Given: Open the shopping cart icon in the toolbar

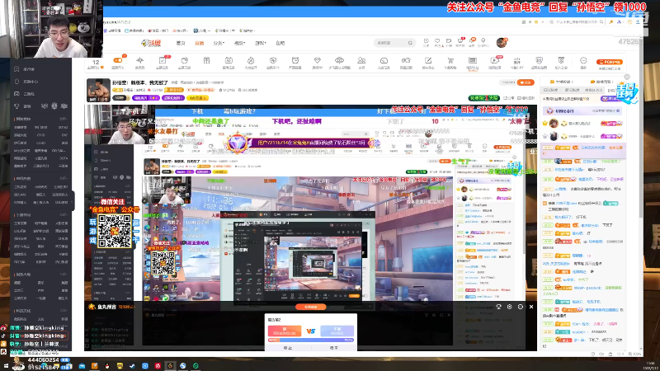Looking at the screenshot, I should (x=450, y=60).
